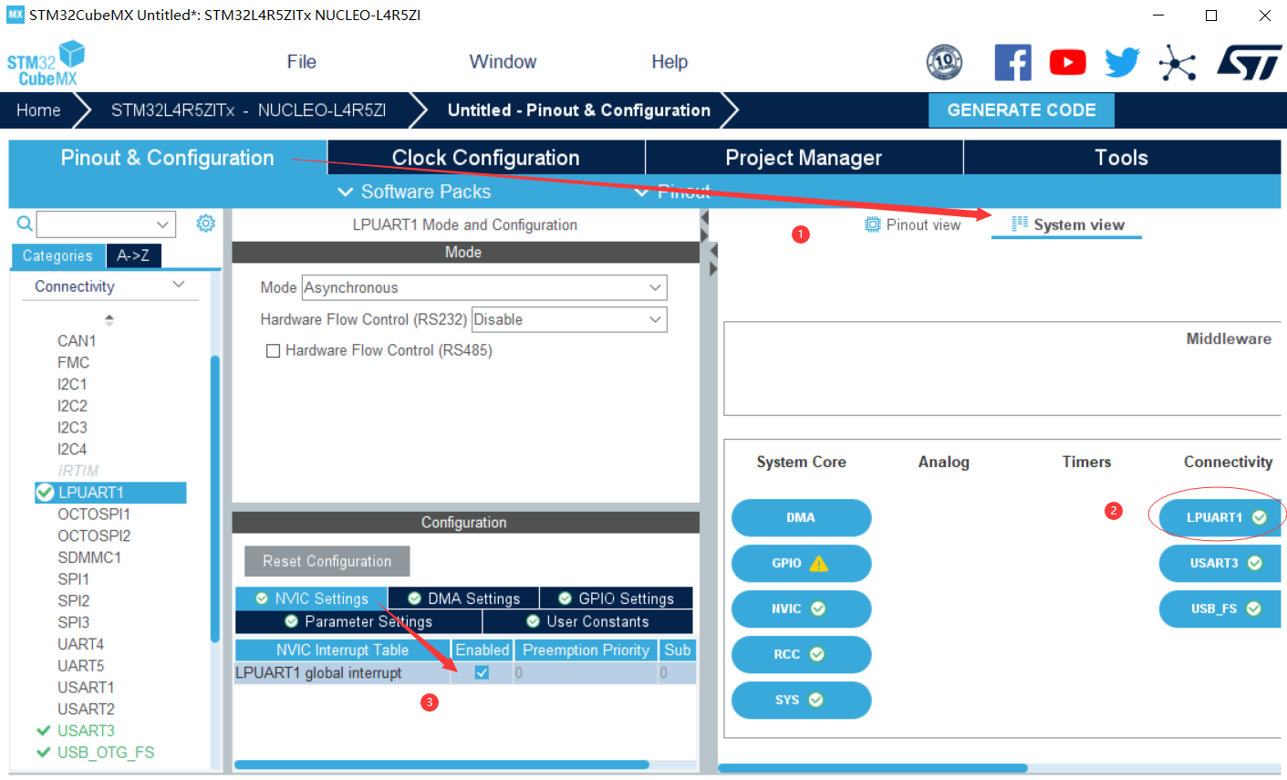Open the NVIC Settings tab
The height and width of the screenshot is (780, 1287).
pos(312,598)
